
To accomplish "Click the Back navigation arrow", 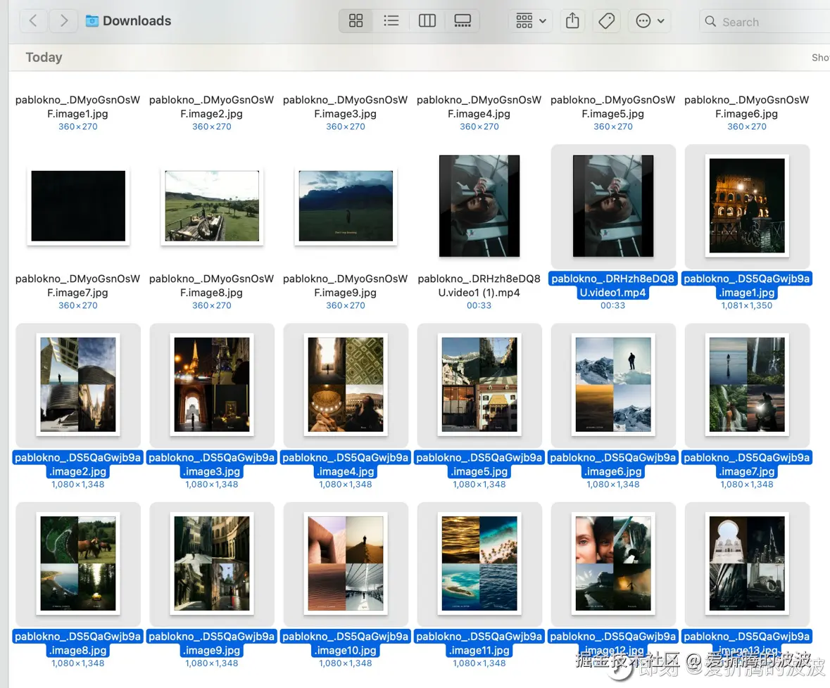I will (x=33, y=21).
